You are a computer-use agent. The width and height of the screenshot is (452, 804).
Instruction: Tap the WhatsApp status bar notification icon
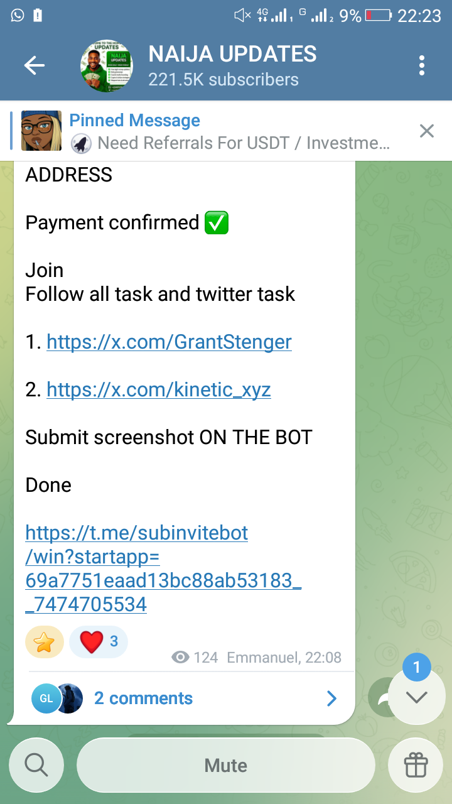[x=18, y=15]
